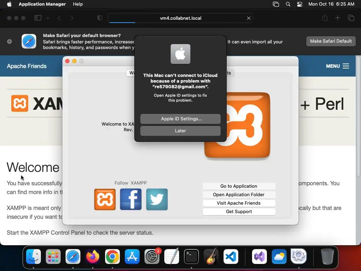The image size is (361, 271).
Task: Click the Welcome heading on the webpage
Action: tap(33, 167)
